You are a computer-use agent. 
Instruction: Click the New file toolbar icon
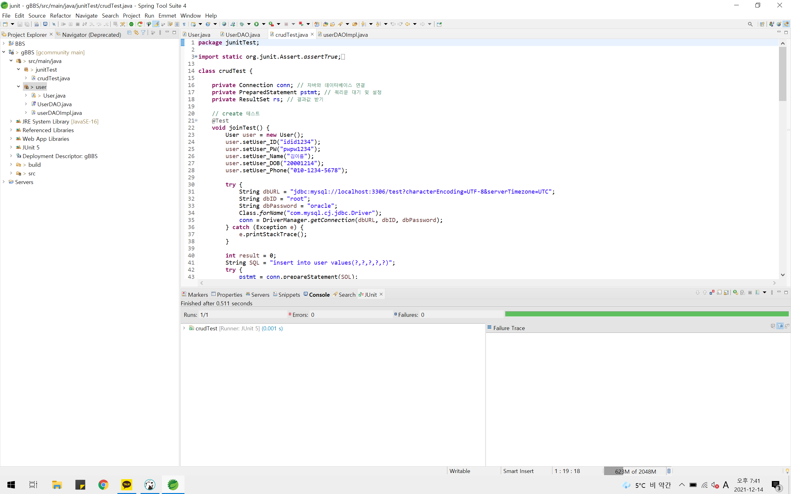(5, 24)
